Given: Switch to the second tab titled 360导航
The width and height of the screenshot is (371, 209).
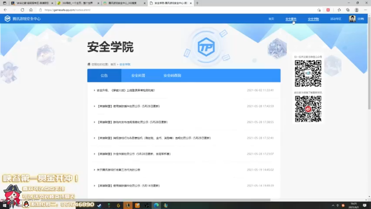Looking at the screenshot, I should [78, 3].
